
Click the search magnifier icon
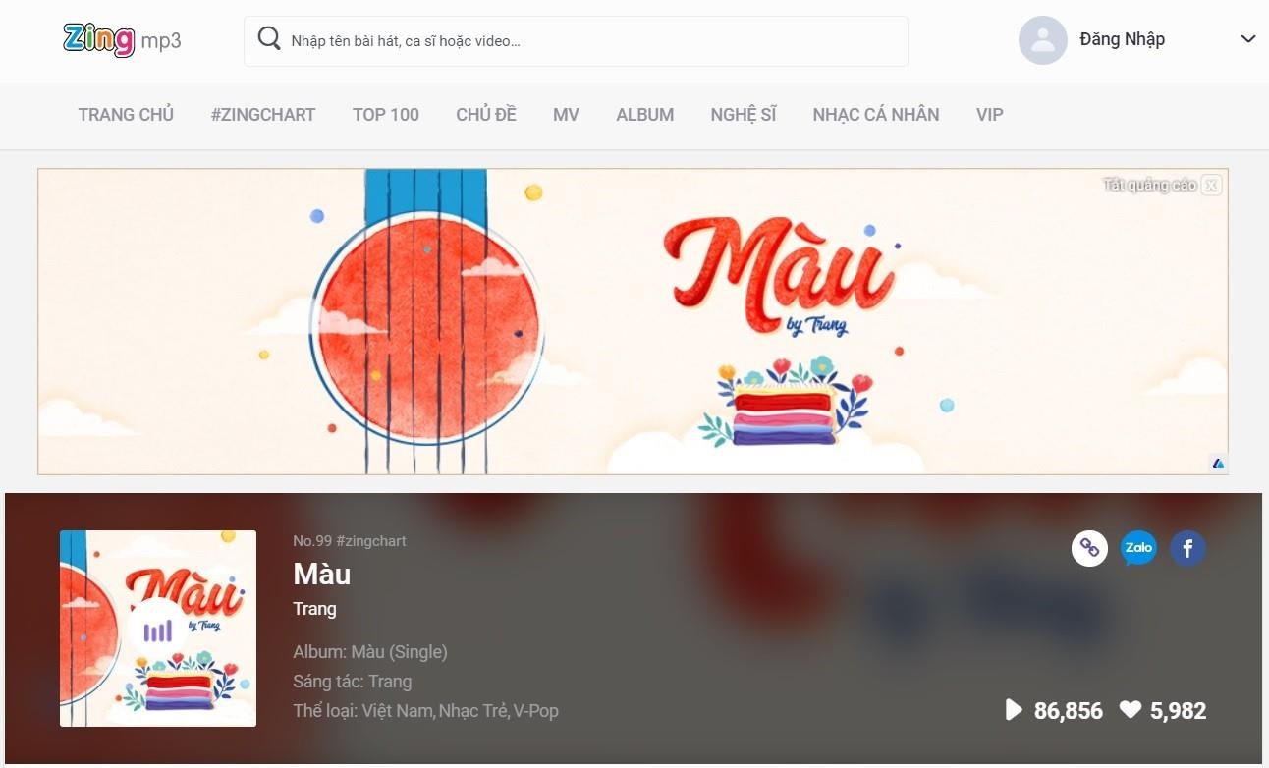click(269, 39)
